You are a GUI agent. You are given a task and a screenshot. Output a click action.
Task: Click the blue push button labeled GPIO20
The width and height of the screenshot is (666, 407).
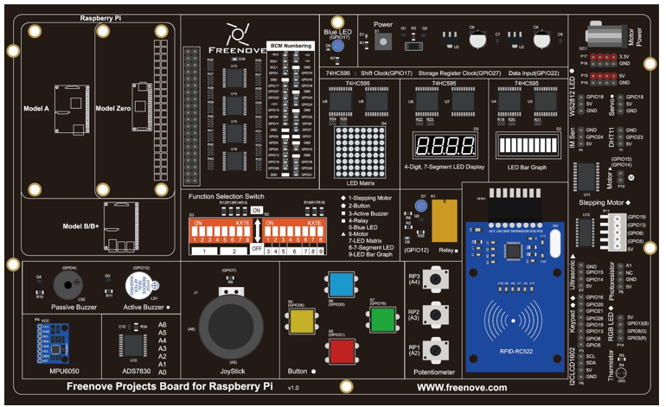click(x=341, y=284)
